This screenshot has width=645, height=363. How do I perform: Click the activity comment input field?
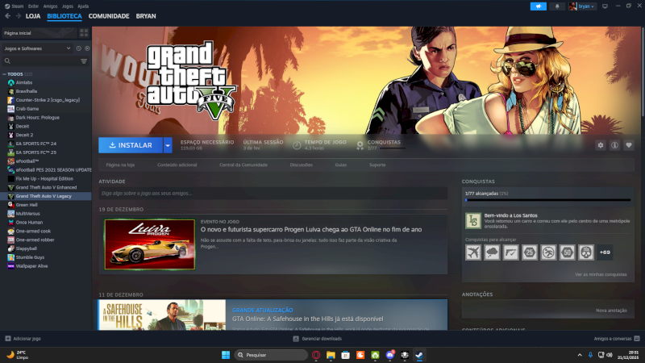click(273, 193)
